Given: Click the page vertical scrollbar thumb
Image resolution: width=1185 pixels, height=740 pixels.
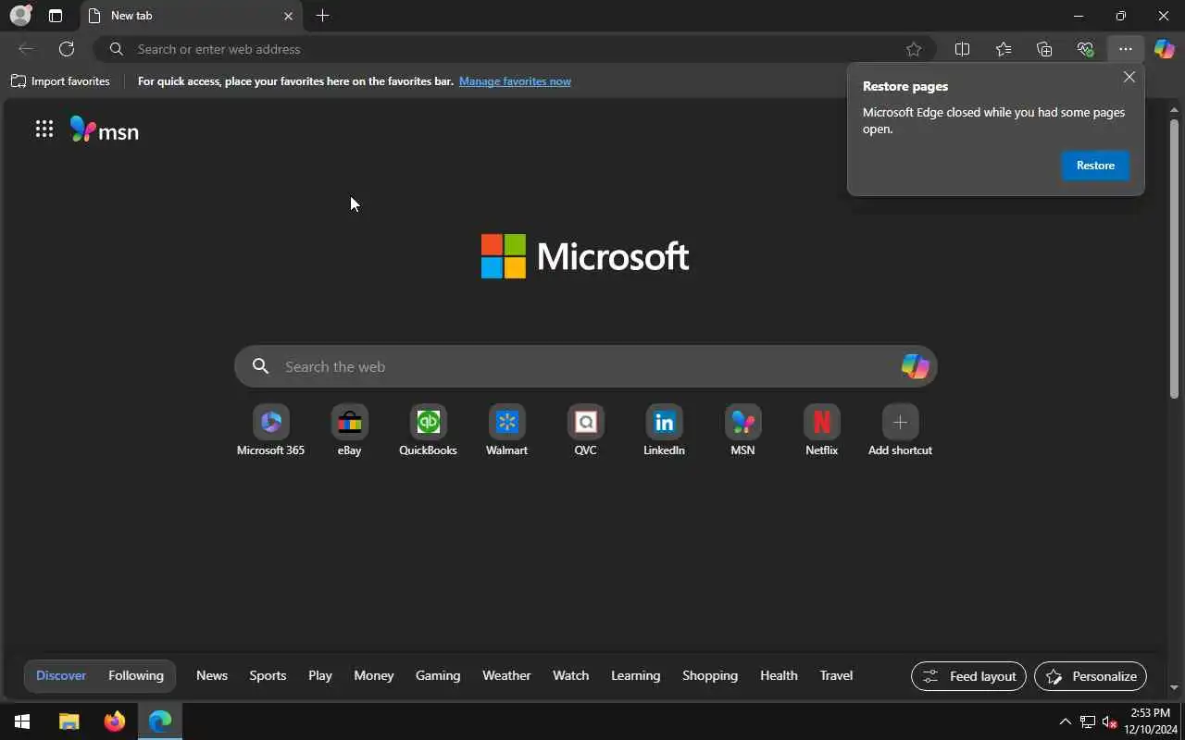Looking at the screenshot, I should [1174, 259].
